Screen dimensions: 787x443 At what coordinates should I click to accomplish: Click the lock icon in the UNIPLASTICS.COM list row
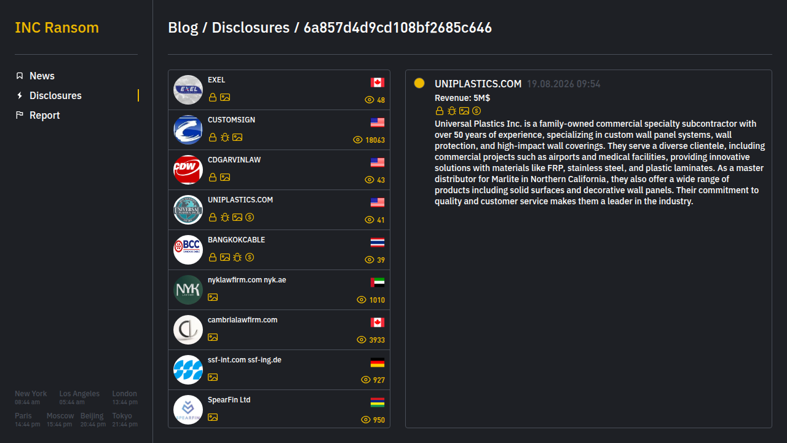213,217
